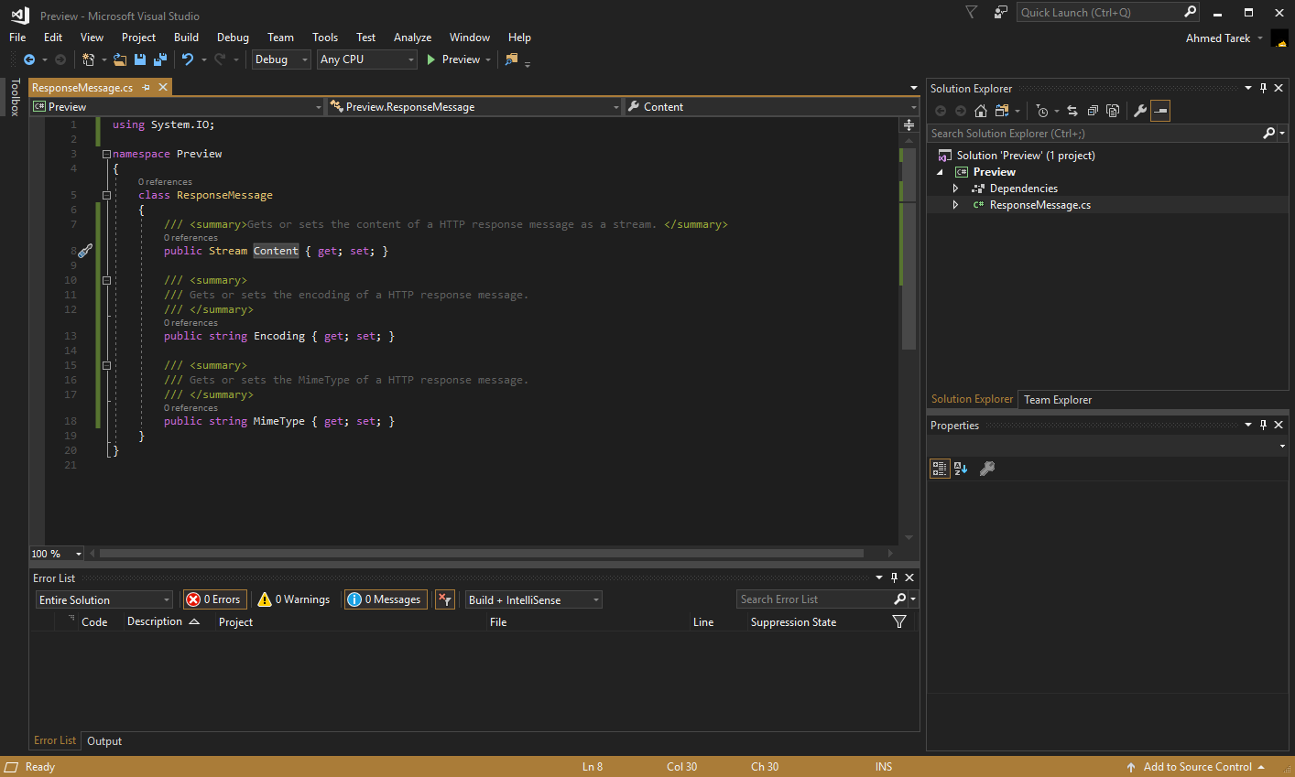Click the Ahmed Tarek account name
Image resolution: width=1295 pixels, height=777 pixels.
[x=1218, y=38]
